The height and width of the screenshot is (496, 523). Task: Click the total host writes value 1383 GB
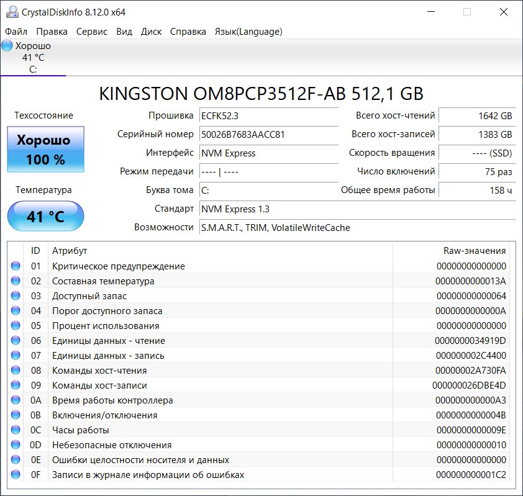pyautogui.click(x=477, y=134)
